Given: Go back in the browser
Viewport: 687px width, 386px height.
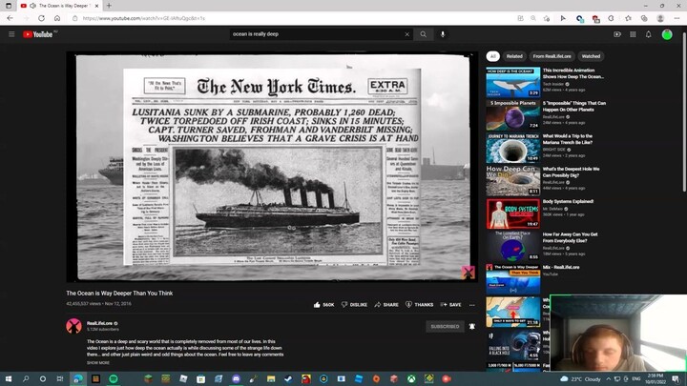Looking at the screenshot, I should (10, 18).
